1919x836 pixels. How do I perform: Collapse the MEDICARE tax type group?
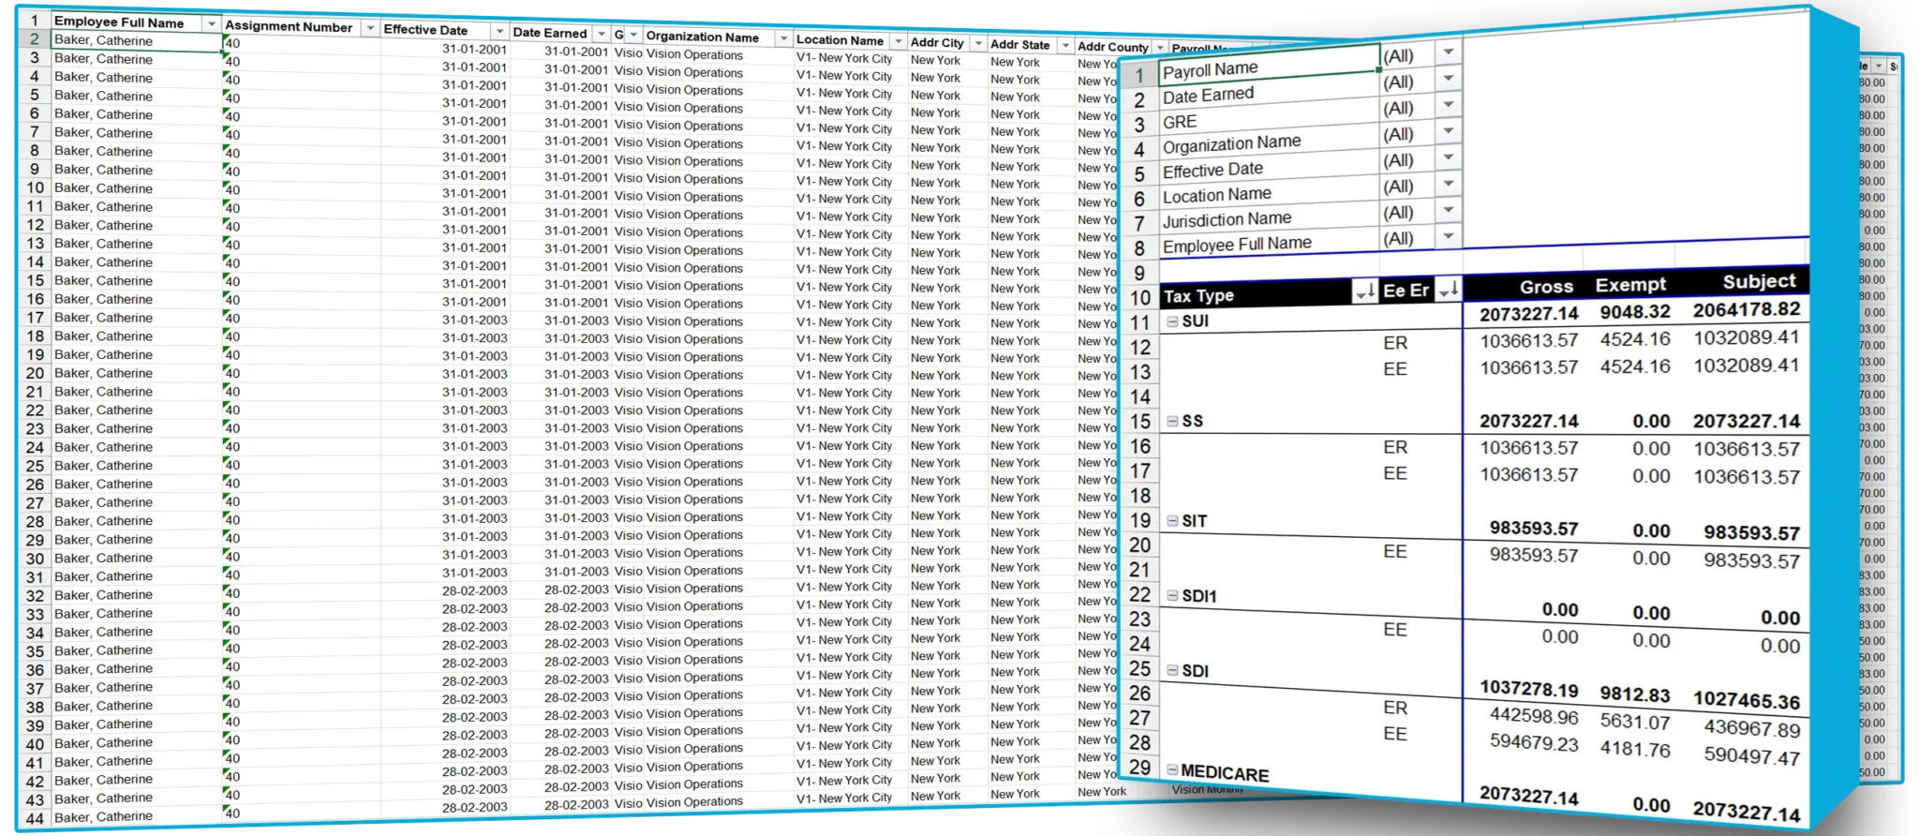click(1171, 770)
